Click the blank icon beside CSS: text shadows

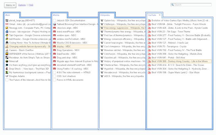[x=55, y=76]
